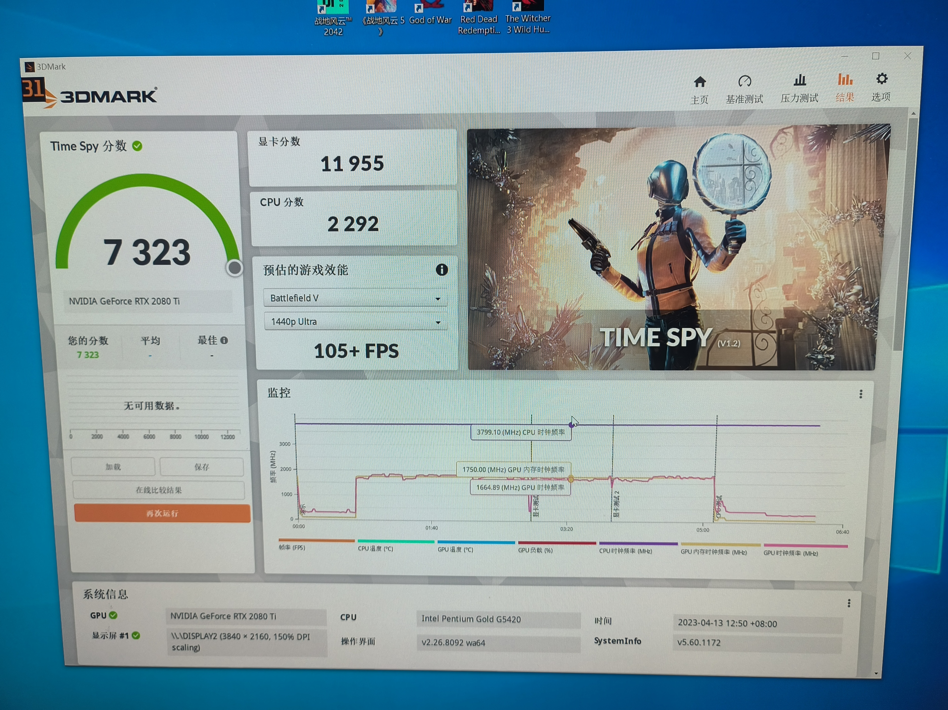Click info icon beside 预估的游戏效能
The width and height of the screenshot is (948, 710).
(441, 270)
